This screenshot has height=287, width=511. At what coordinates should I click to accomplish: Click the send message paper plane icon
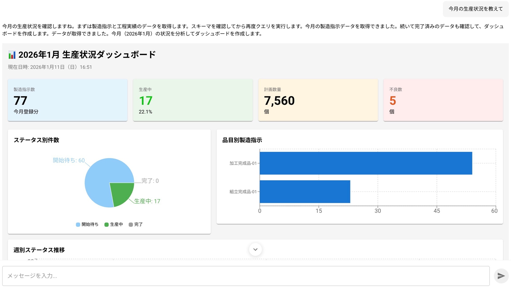[x=501, y=276]
